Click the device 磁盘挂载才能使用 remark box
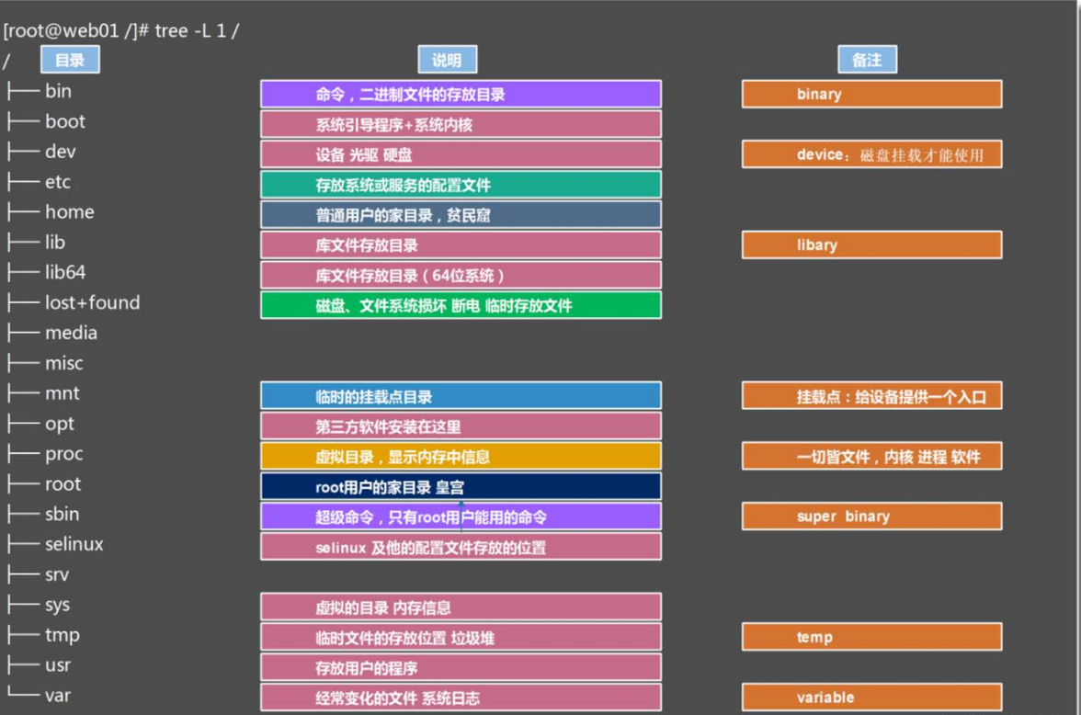The width and height of the screenshot is (1081, 715). point(870,154)
